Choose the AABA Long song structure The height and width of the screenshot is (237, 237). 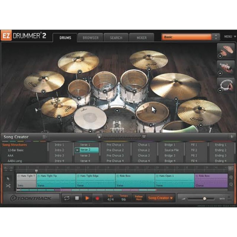pyautogui.click(x=15, y=161)
